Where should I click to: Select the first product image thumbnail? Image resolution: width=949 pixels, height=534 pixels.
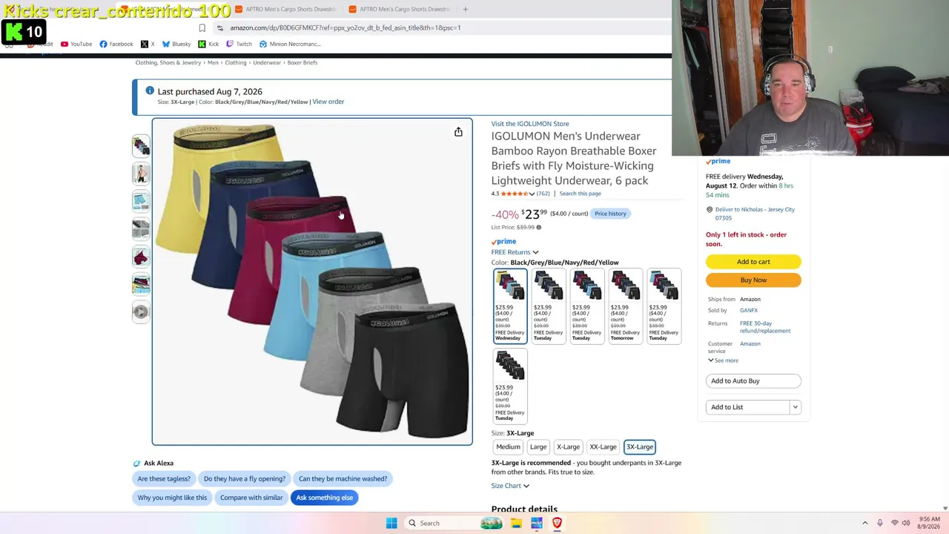(141, 145)
